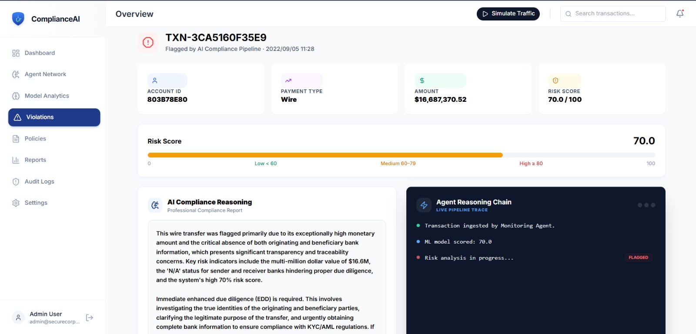Screen dimensions: 696x334
Task: Click the Dashboard grid icon
Action: [x=16, y=53]
